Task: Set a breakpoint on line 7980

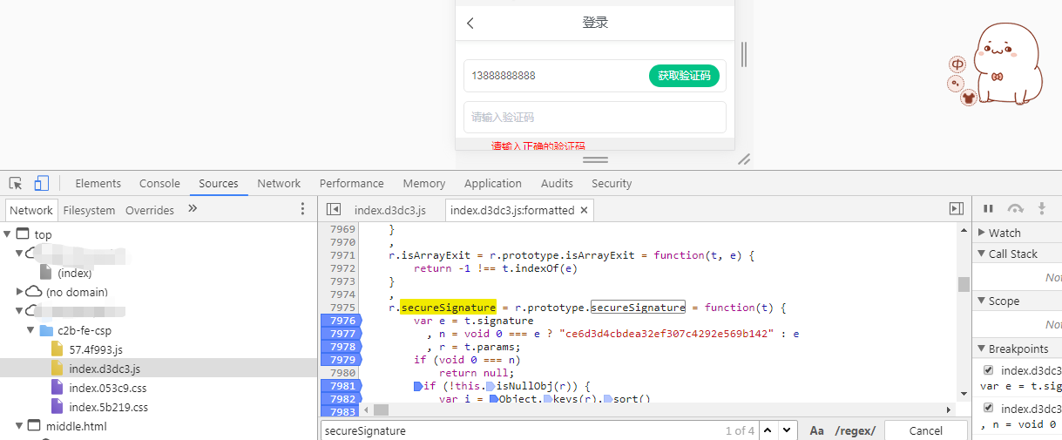Action: coord(341,373)
